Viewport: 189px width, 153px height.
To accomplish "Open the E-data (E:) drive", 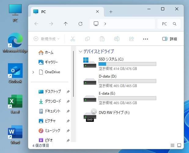I will tap(120, 98).
